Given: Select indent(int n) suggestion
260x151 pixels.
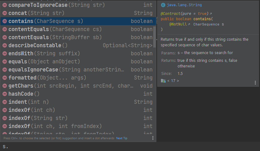Looking at the screenshot, I should tap(78, 102).
